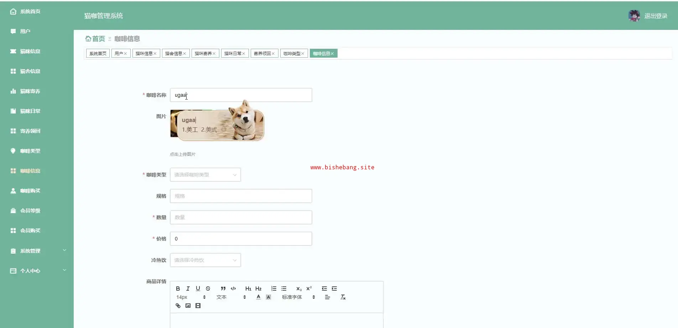Create a numbered list
The width and height of the screenshot is (678, 328).
point(274,289)
